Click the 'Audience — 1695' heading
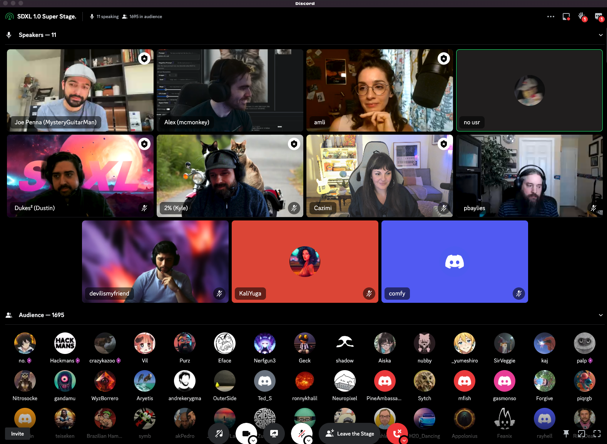This screenshot has height=444, width=607. pyautogui.click(x=42, y=315)
